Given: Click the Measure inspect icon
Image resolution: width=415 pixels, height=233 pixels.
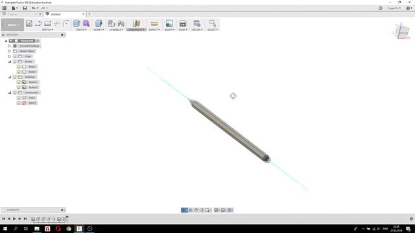Looking at the screenshot, I should (x=154, y=24).
